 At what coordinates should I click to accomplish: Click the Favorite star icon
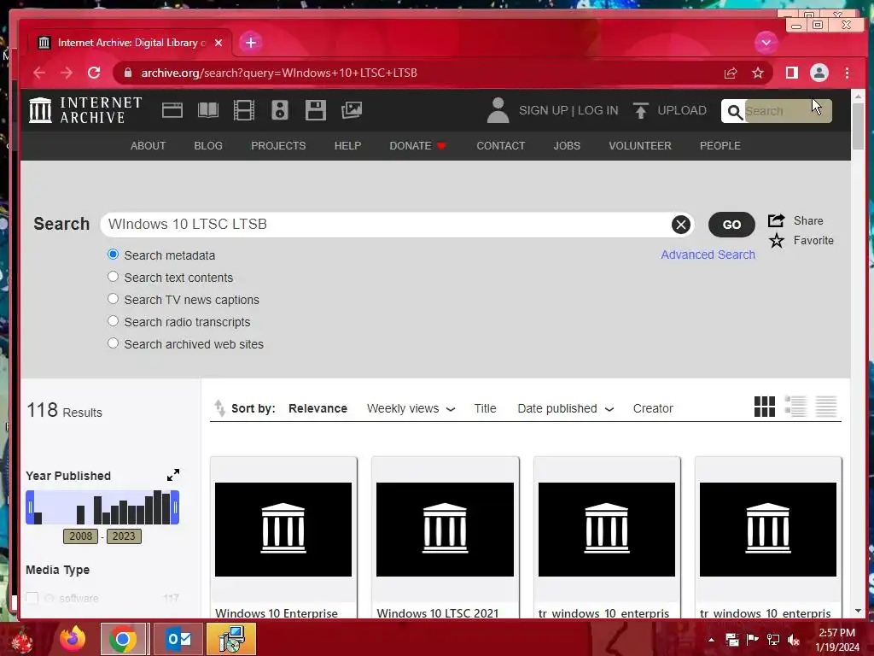click(x=777, y=240)
